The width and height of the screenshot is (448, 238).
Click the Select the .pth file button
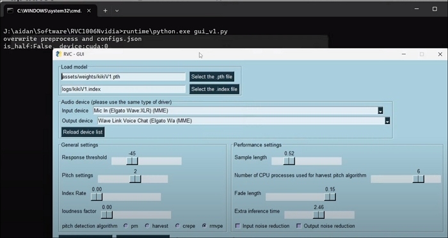212,77
